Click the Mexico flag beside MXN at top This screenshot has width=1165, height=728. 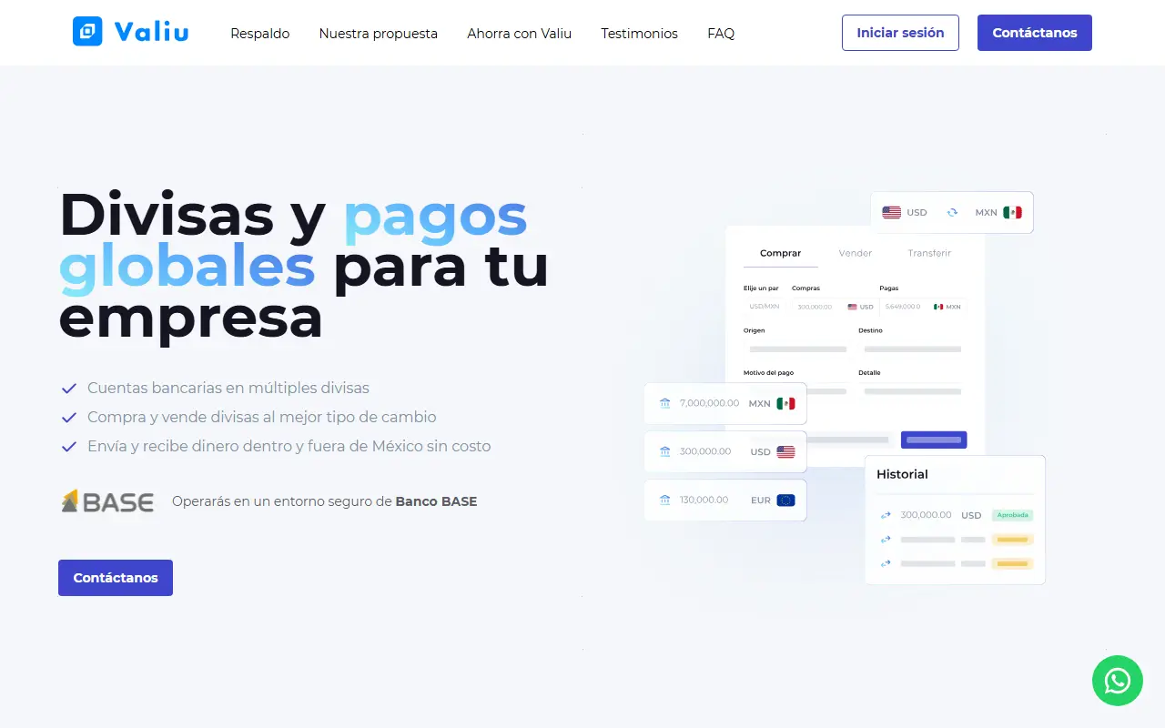point(1012,212)
